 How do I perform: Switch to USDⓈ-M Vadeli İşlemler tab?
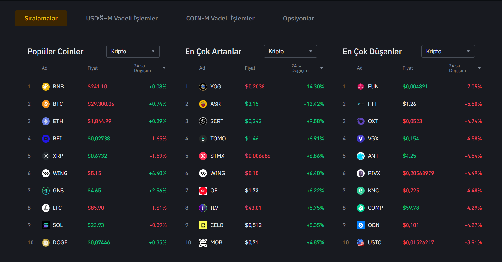122,18
